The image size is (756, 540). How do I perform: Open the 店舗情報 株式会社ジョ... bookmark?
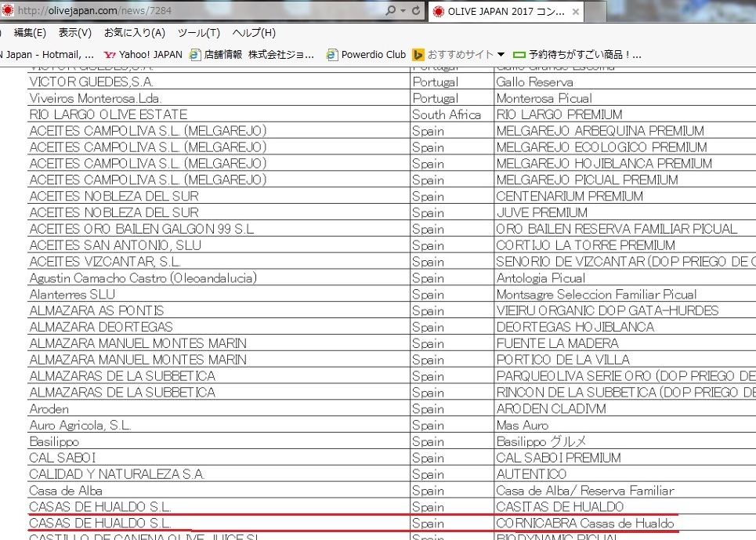coord(251,55)
